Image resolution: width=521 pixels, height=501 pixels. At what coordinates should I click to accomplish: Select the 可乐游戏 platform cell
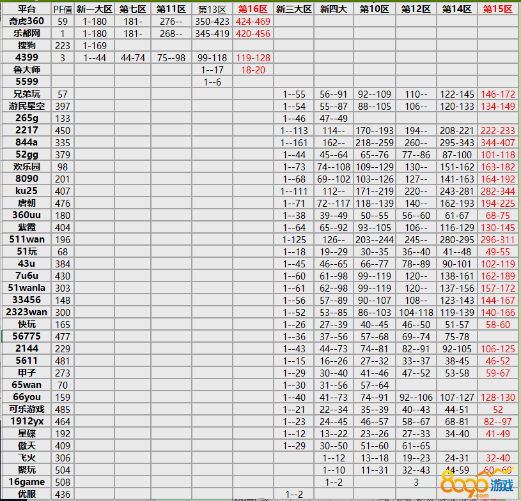(27, 409)
